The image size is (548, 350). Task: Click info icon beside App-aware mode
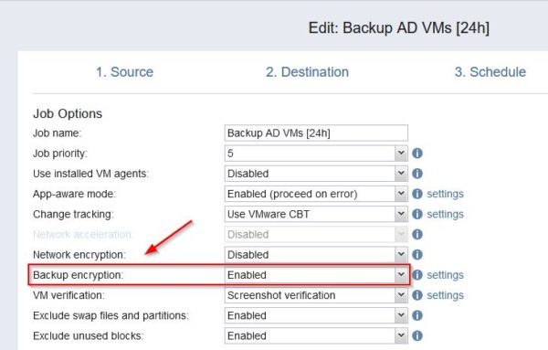pyautogui.click(x=417, y=194)
